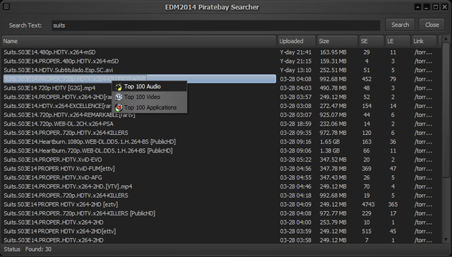Click the size value 925.07 MB
The width and height of the screenshot is (452, 257).
tap(333, 114)
